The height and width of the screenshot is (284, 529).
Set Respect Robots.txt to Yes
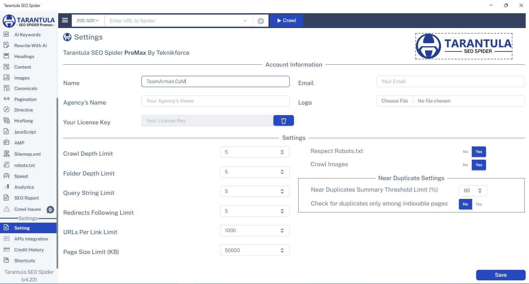coord(479,152)
